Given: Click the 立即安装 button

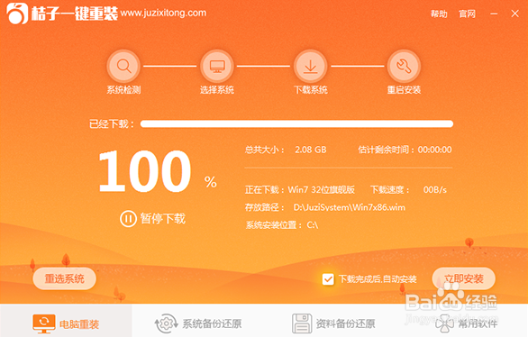Looking at the screenshot, I should pyautogui.click(x=464, y=278).
